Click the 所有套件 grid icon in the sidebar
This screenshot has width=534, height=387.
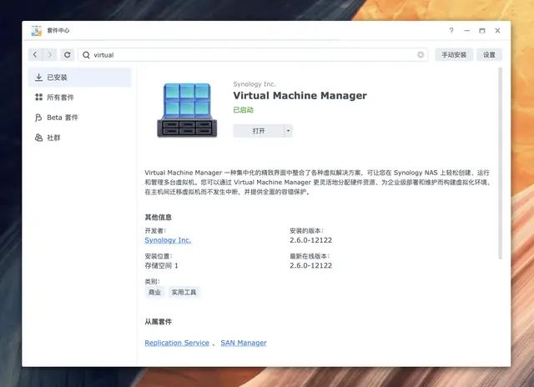click(39, 98)
